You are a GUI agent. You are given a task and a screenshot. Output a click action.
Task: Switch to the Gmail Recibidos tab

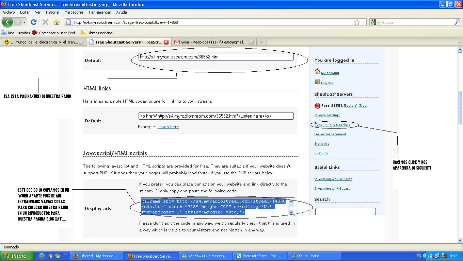[x=214, y=42]
